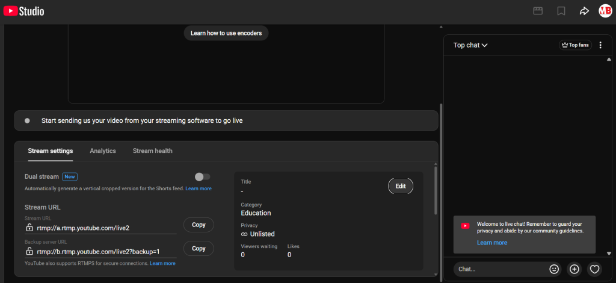Open Learn more link about RTMPS
The image size is (616, 283).
(162, 263)
